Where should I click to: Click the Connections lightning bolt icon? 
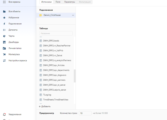pos(4,24)
